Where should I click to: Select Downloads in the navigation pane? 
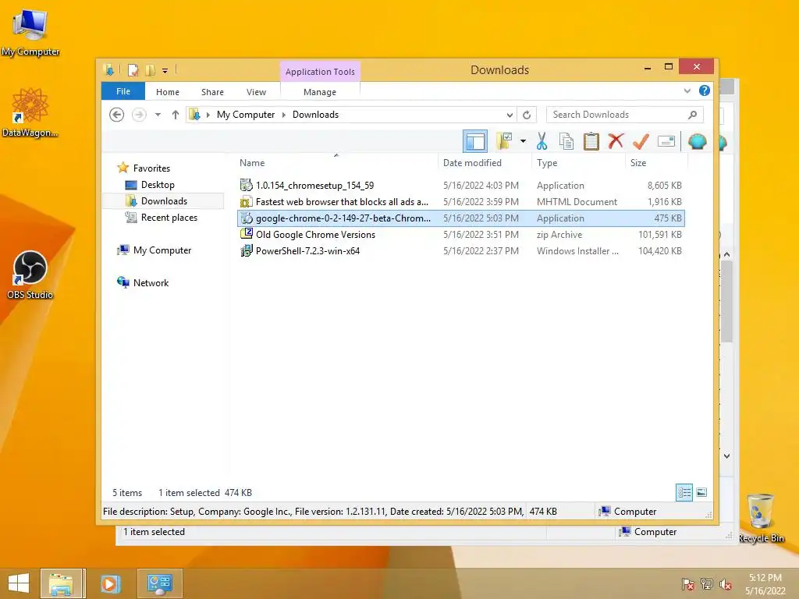click(x=164, y=200)
